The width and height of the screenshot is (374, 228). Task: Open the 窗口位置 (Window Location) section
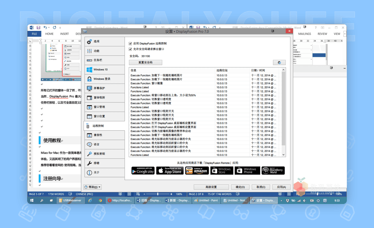[104, 116]
